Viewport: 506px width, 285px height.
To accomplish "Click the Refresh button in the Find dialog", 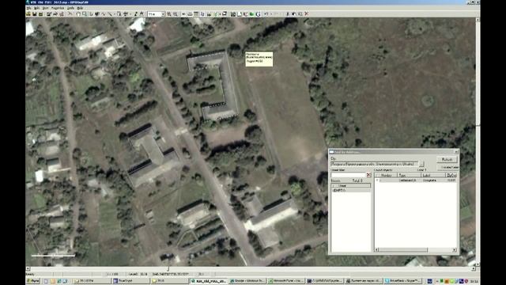I will click(447, 160).
